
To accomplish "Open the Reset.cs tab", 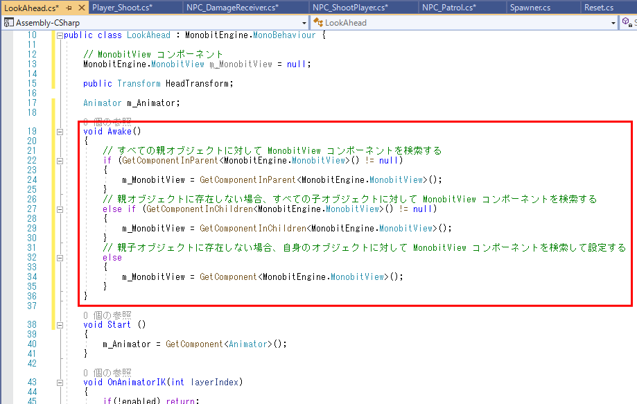I will point(599,8).
